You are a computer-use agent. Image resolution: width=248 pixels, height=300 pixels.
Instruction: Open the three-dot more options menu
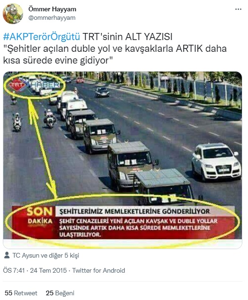[238, 9]
